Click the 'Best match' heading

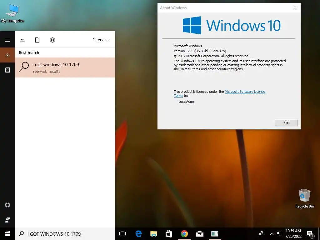tap(29, 52)
